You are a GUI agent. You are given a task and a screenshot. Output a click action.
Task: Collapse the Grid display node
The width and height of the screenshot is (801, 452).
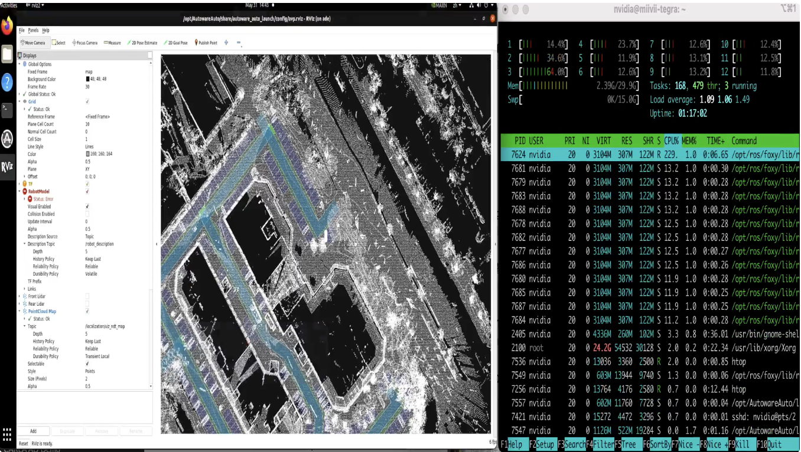(19, 101)
